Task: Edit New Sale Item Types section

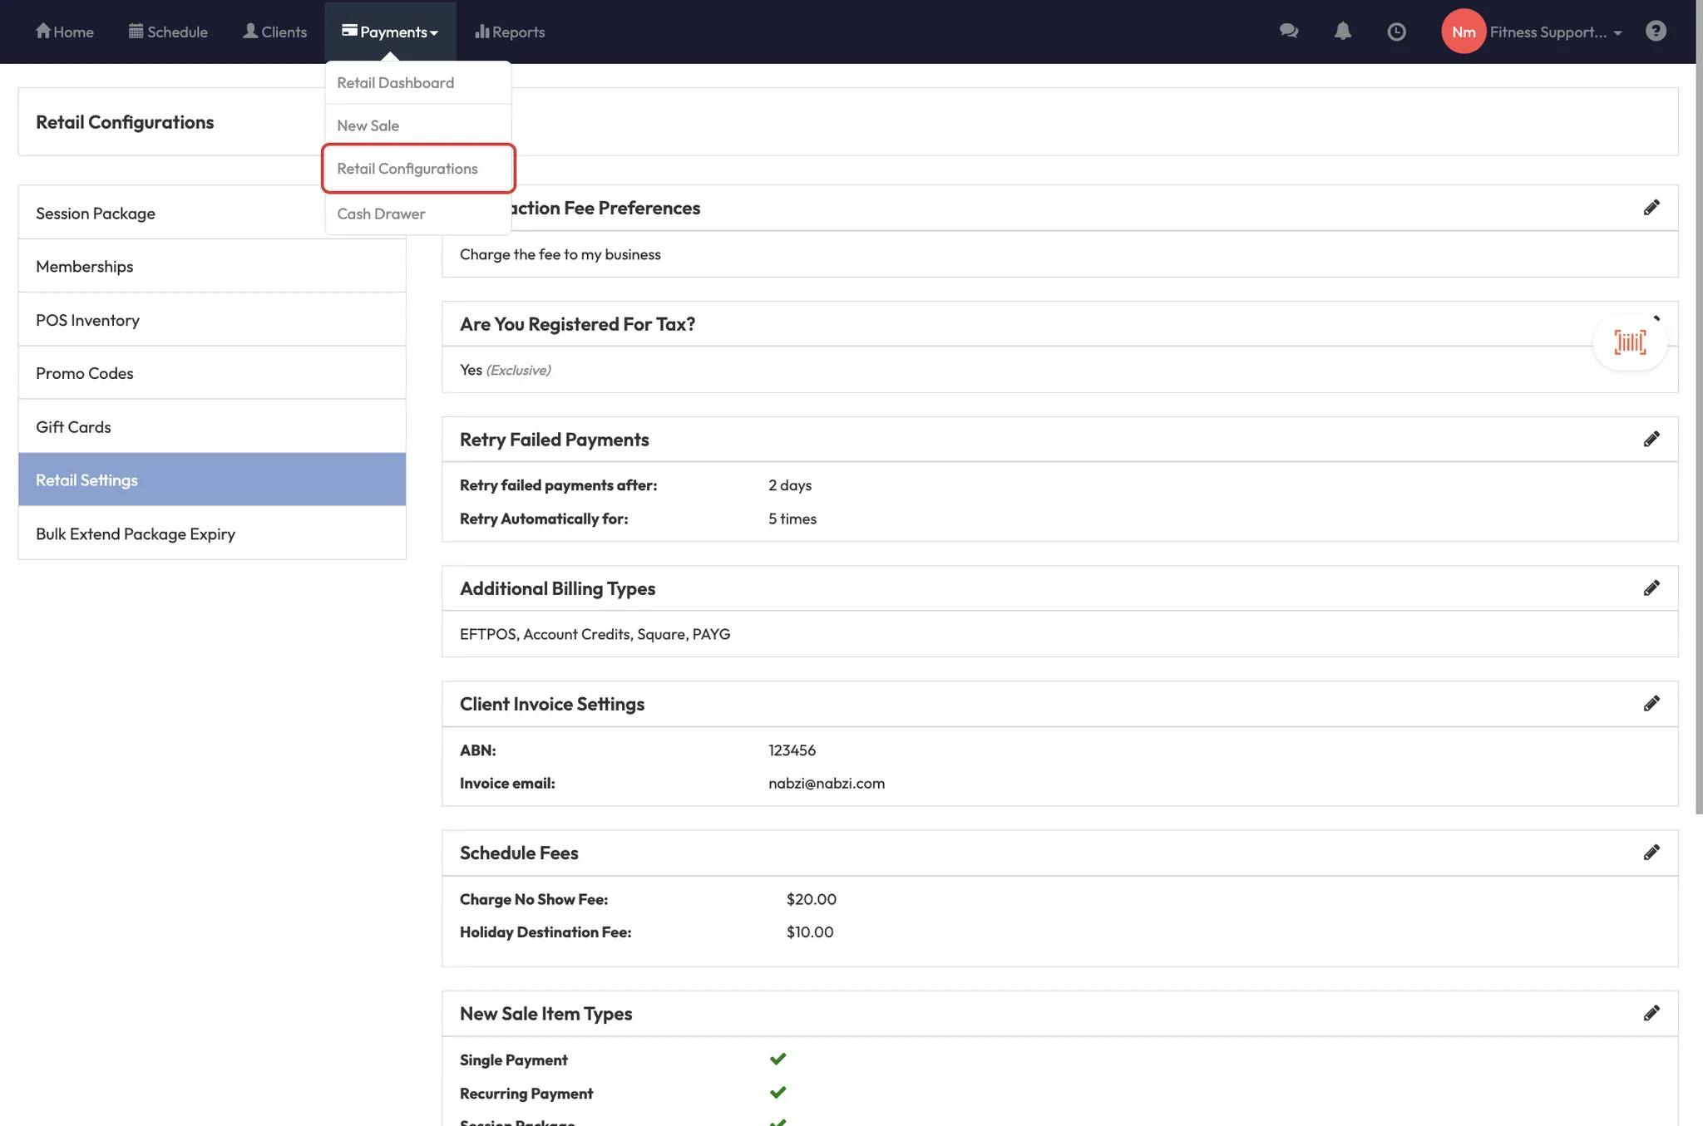Action: coord(1651,1013)
